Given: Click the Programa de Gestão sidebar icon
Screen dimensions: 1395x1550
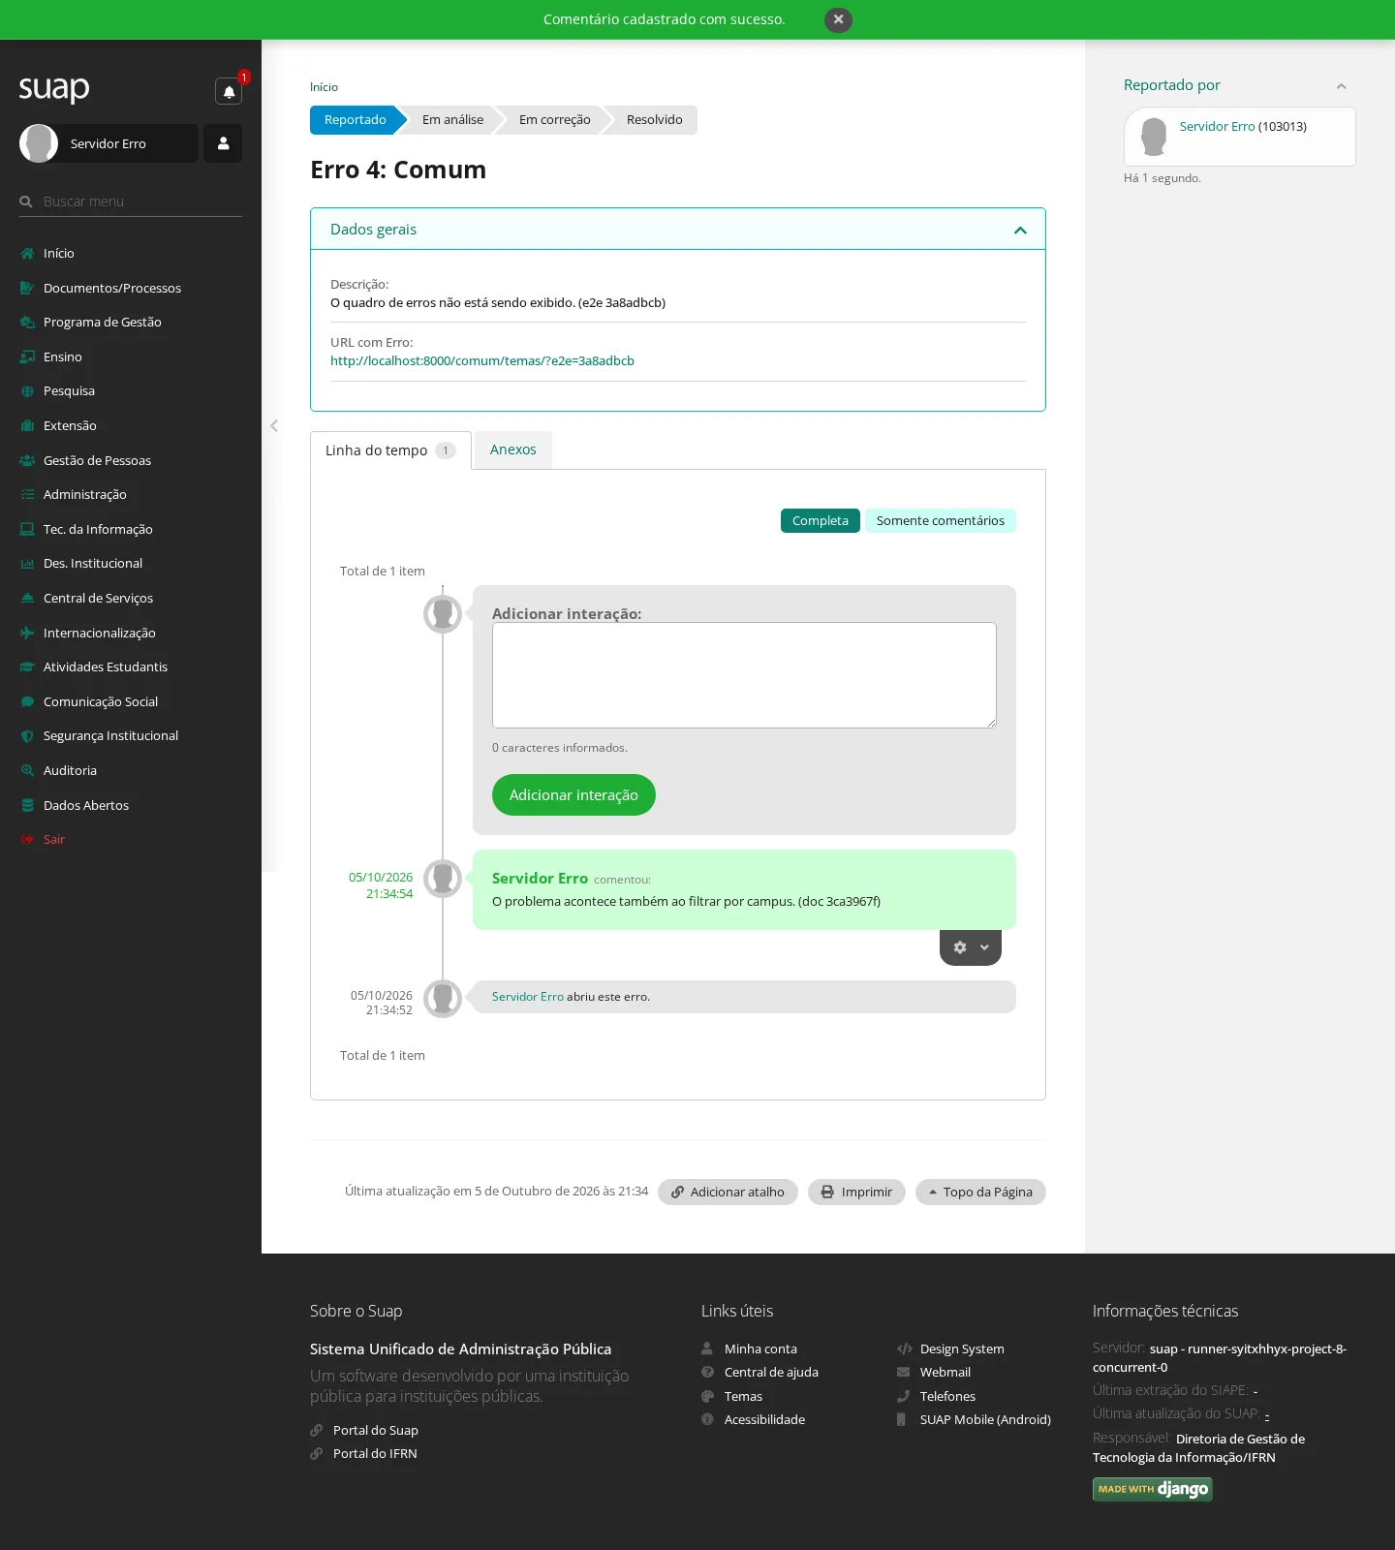Looking at the screenshot, I should 27,323.
